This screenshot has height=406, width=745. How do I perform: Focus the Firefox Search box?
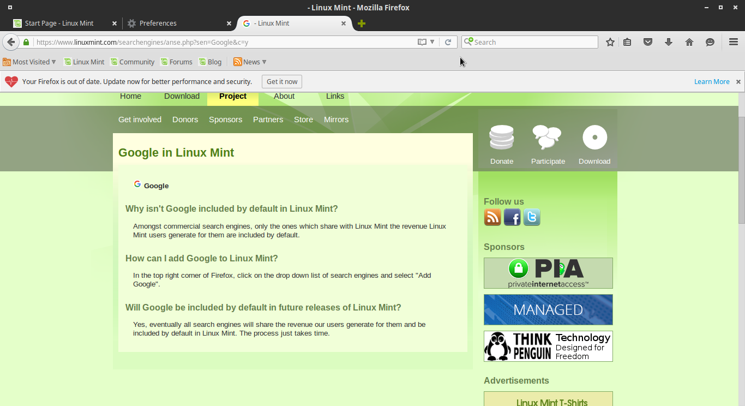(530, 42)
